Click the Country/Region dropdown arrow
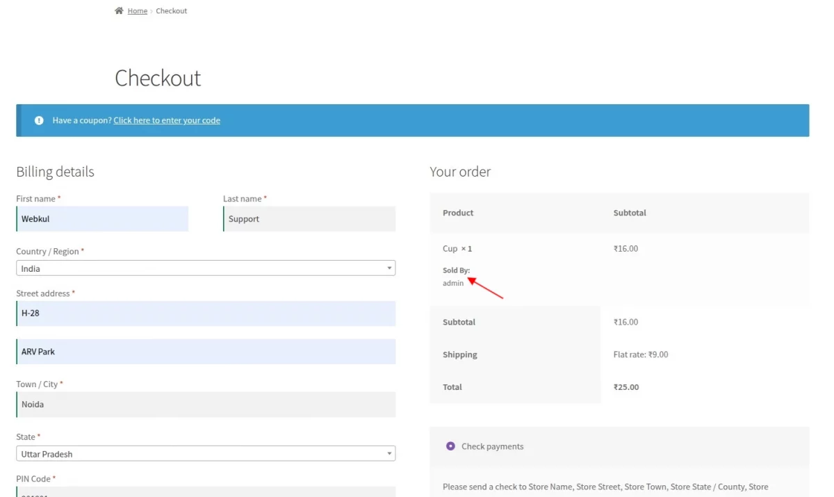The image size is (834, 497). 389,268
